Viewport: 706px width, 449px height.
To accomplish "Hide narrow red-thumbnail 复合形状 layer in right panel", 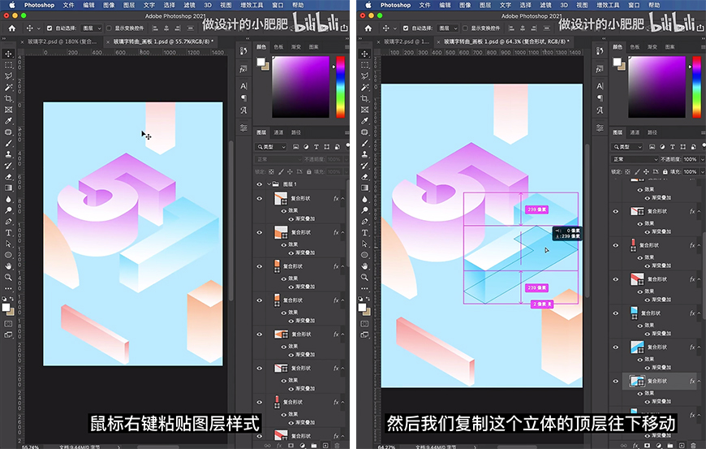I will [615, 245].
